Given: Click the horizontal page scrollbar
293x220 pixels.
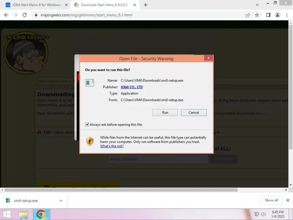Looking at the screenshot, I should pyautogui.click(x=121, y=190).
